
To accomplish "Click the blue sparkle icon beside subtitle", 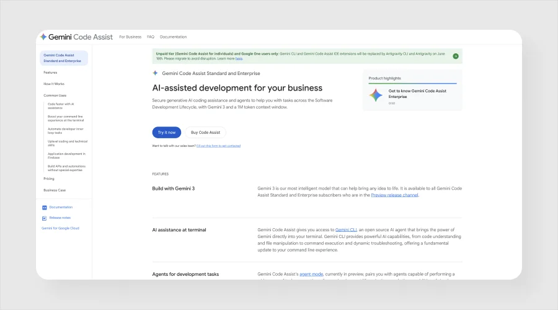I will pyautogui.click(x=155, y=73).
